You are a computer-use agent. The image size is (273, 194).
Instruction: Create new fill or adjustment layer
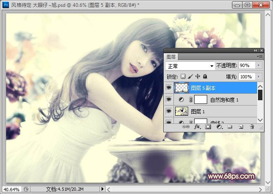coord(219,127)
